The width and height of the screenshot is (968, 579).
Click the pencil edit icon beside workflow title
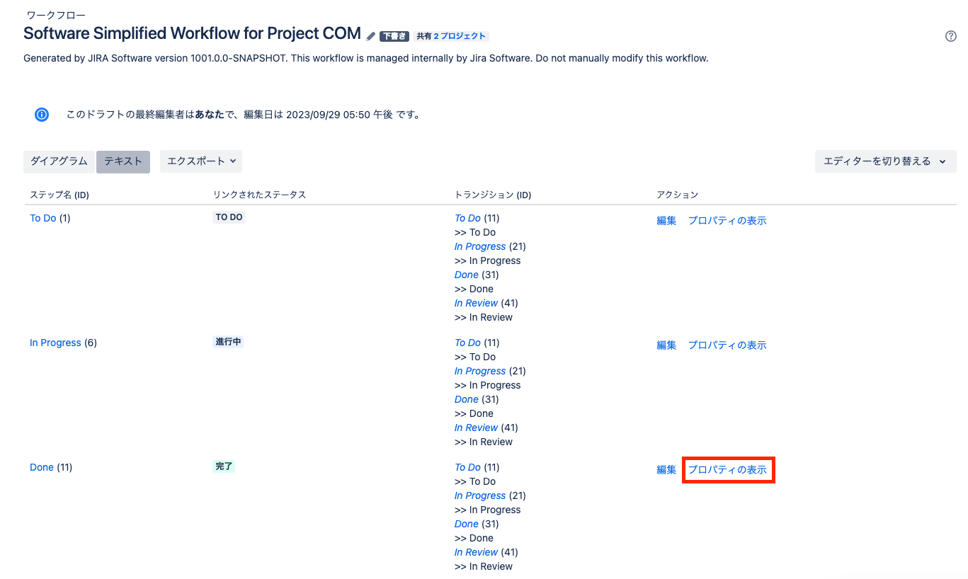(371, 35)
